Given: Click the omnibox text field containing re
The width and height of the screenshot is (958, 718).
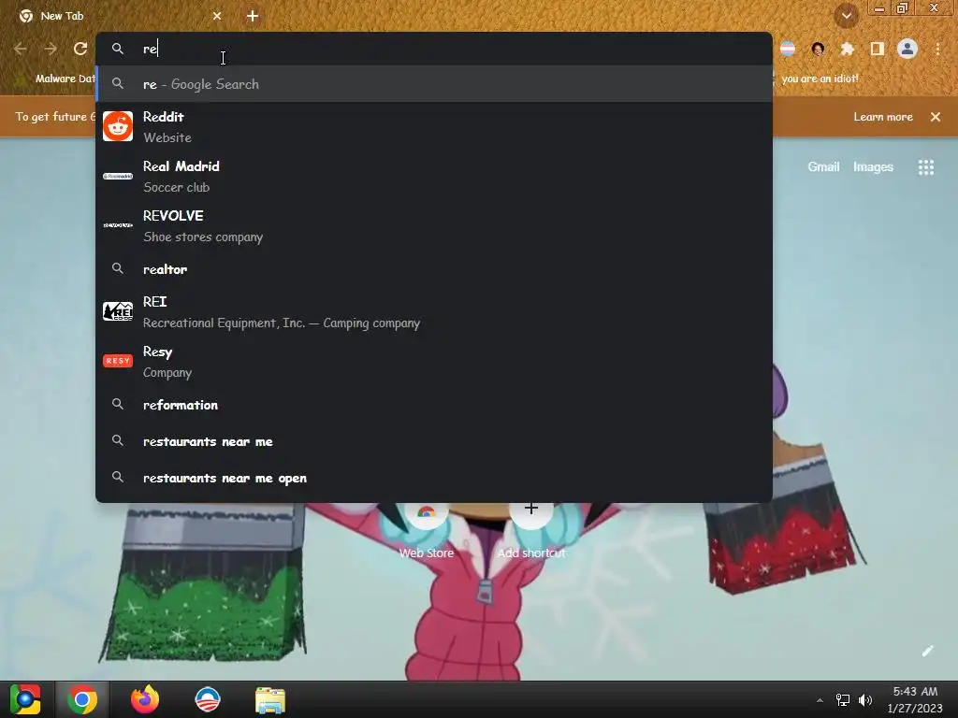Looking at the screenshot, I should 434,49.
